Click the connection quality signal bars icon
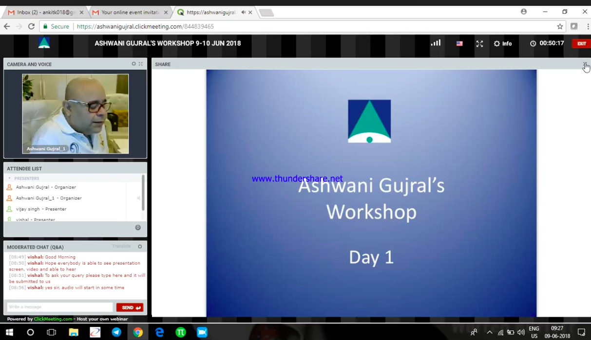The width and height of the screenshot is (591, 340). (435, 43)
